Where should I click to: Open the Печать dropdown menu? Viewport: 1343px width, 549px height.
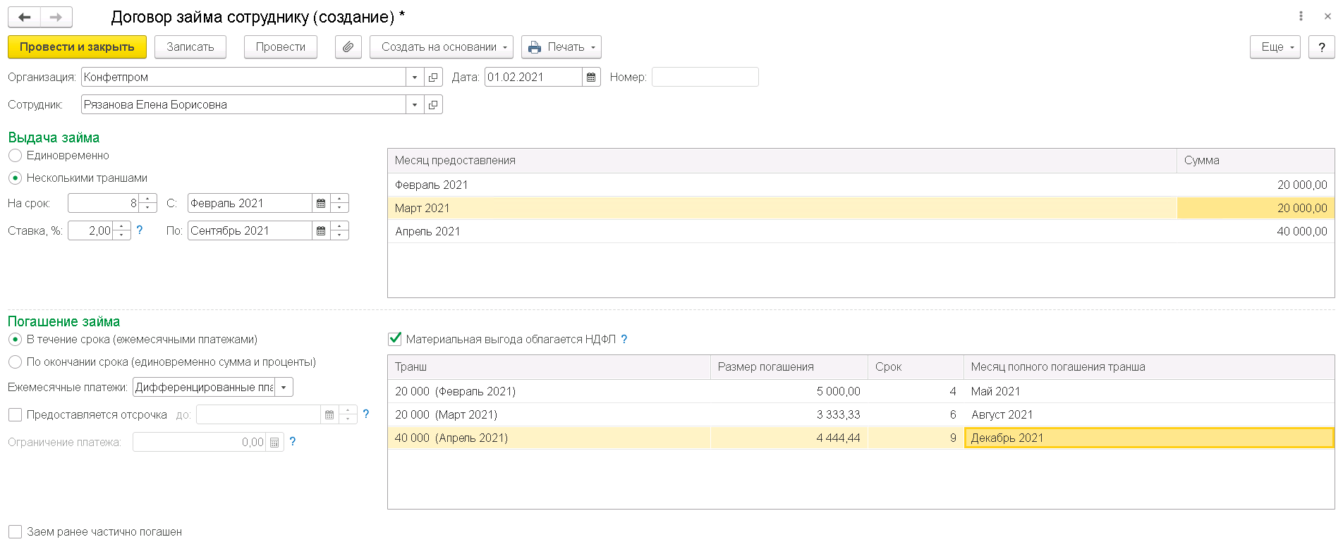[561, 47]
